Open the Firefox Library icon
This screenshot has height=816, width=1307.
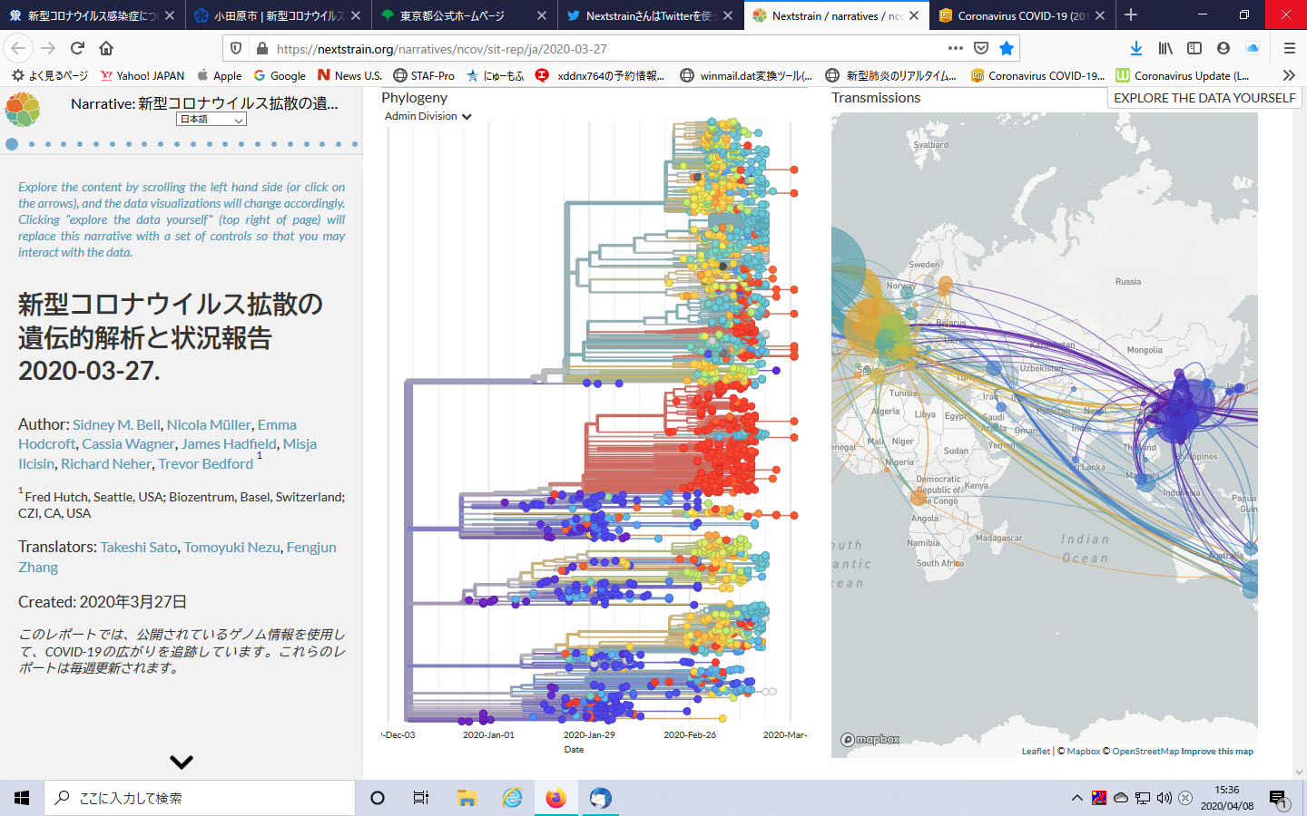click(x=1165, y=48)
